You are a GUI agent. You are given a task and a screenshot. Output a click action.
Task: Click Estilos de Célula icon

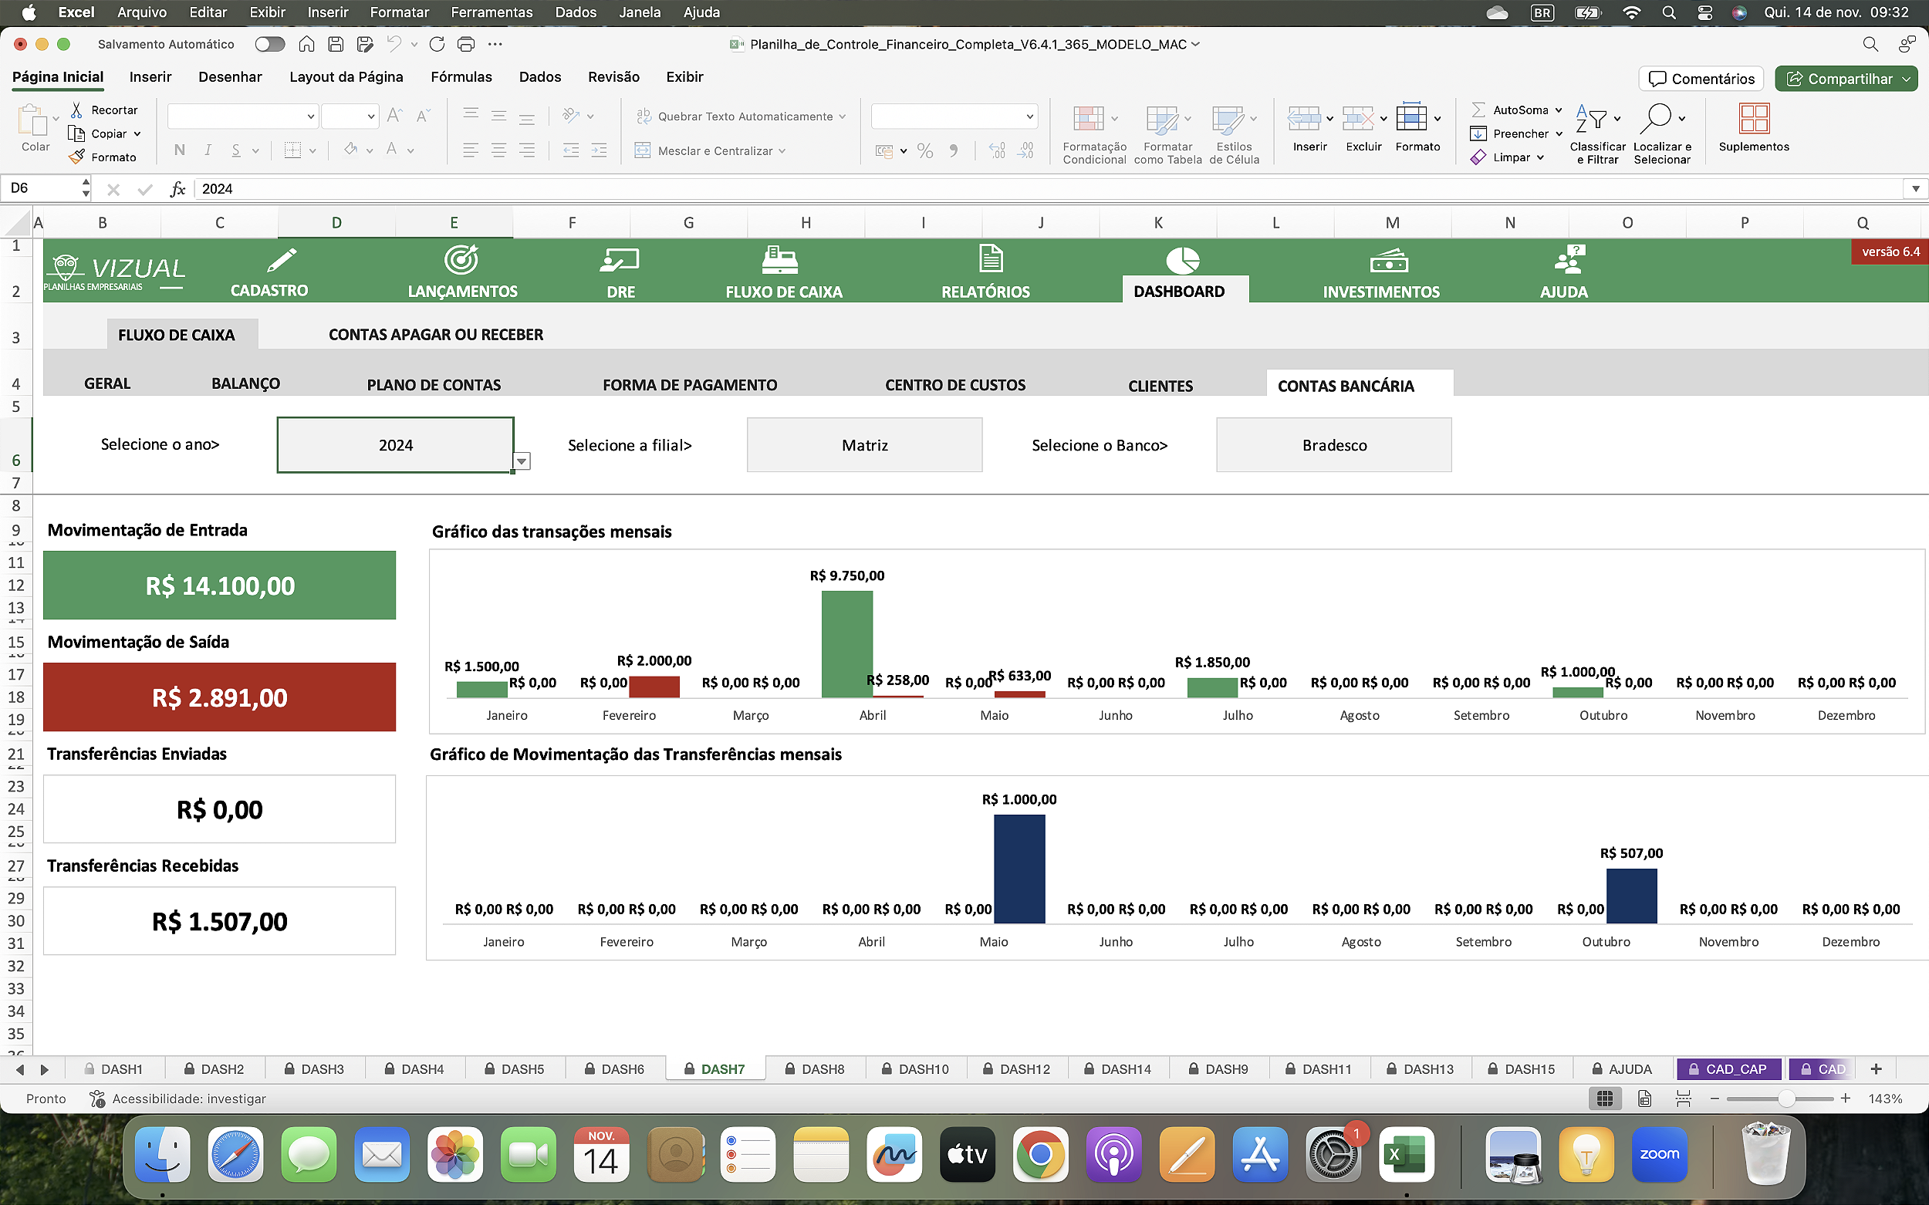1228,120
